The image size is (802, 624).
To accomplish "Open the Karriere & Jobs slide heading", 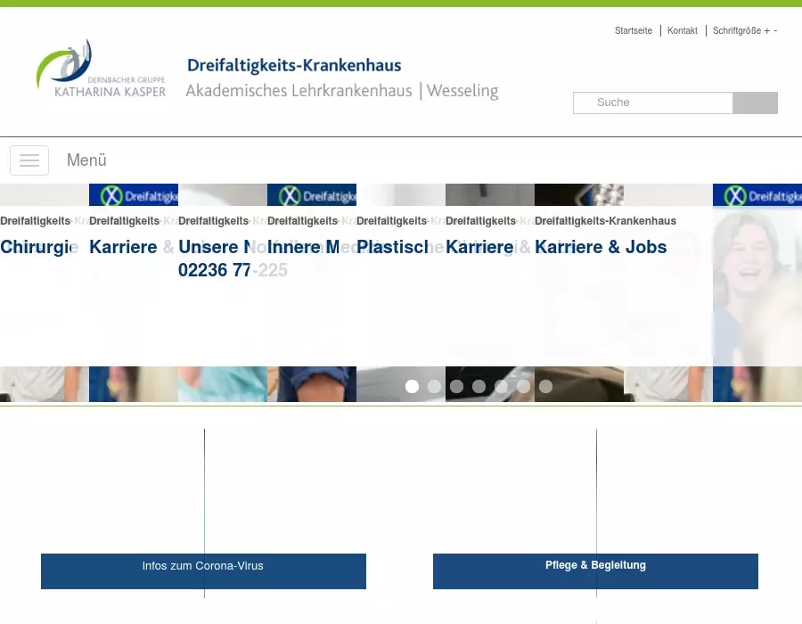I will (x=601, y=247).
